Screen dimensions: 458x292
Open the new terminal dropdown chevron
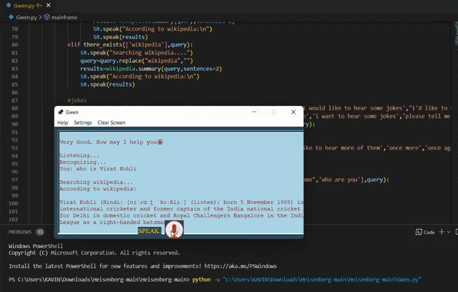449,232
